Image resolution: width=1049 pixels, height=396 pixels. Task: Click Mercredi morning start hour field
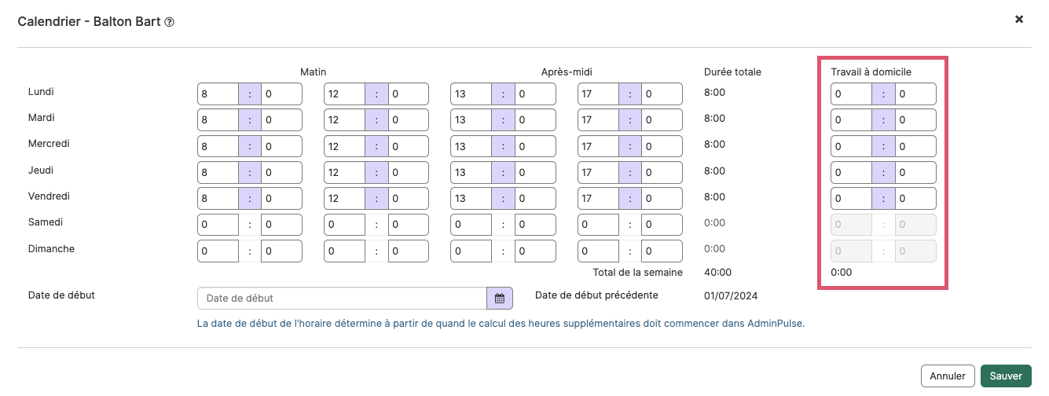[x=218, y=146]
